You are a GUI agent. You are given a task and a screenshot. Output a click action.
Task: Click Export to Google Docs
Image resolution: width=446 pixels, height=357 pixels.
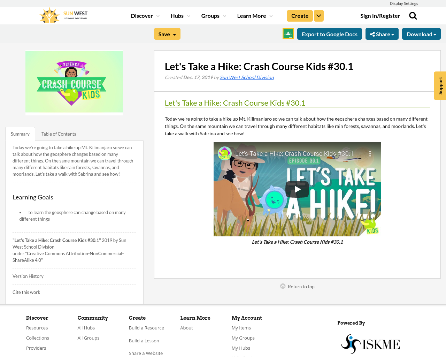329,33
